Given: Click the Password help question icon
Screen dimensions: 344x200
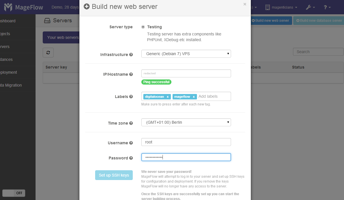Looking at the screenshot, I should (x=131, y=158).
